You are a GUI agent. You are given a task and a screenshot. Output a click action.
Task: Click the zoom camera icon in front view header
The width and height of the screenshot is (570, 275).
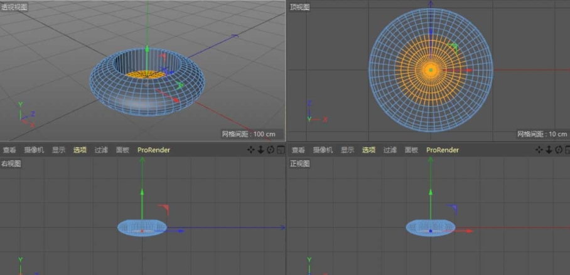(x=548, y=150)
